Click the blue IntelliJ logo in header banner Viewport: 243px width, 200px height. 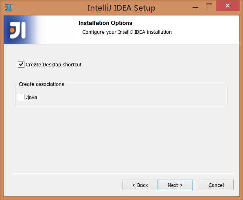pos(18,30)
